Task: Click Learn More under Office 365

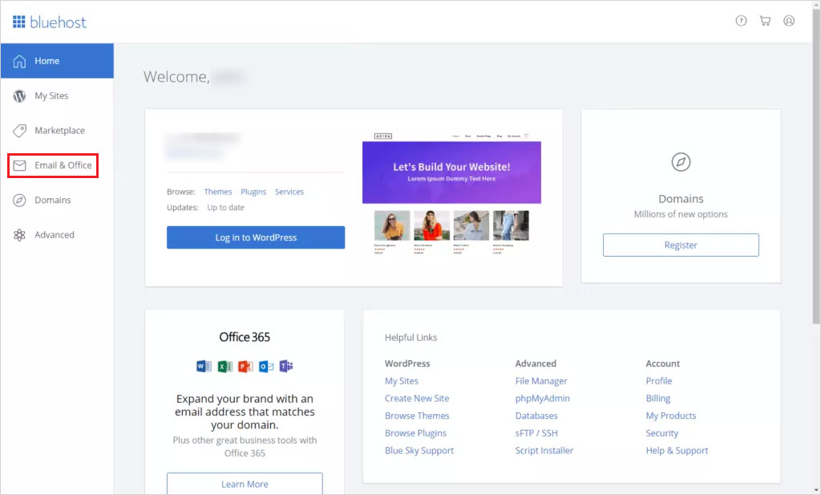Action: 245,484
